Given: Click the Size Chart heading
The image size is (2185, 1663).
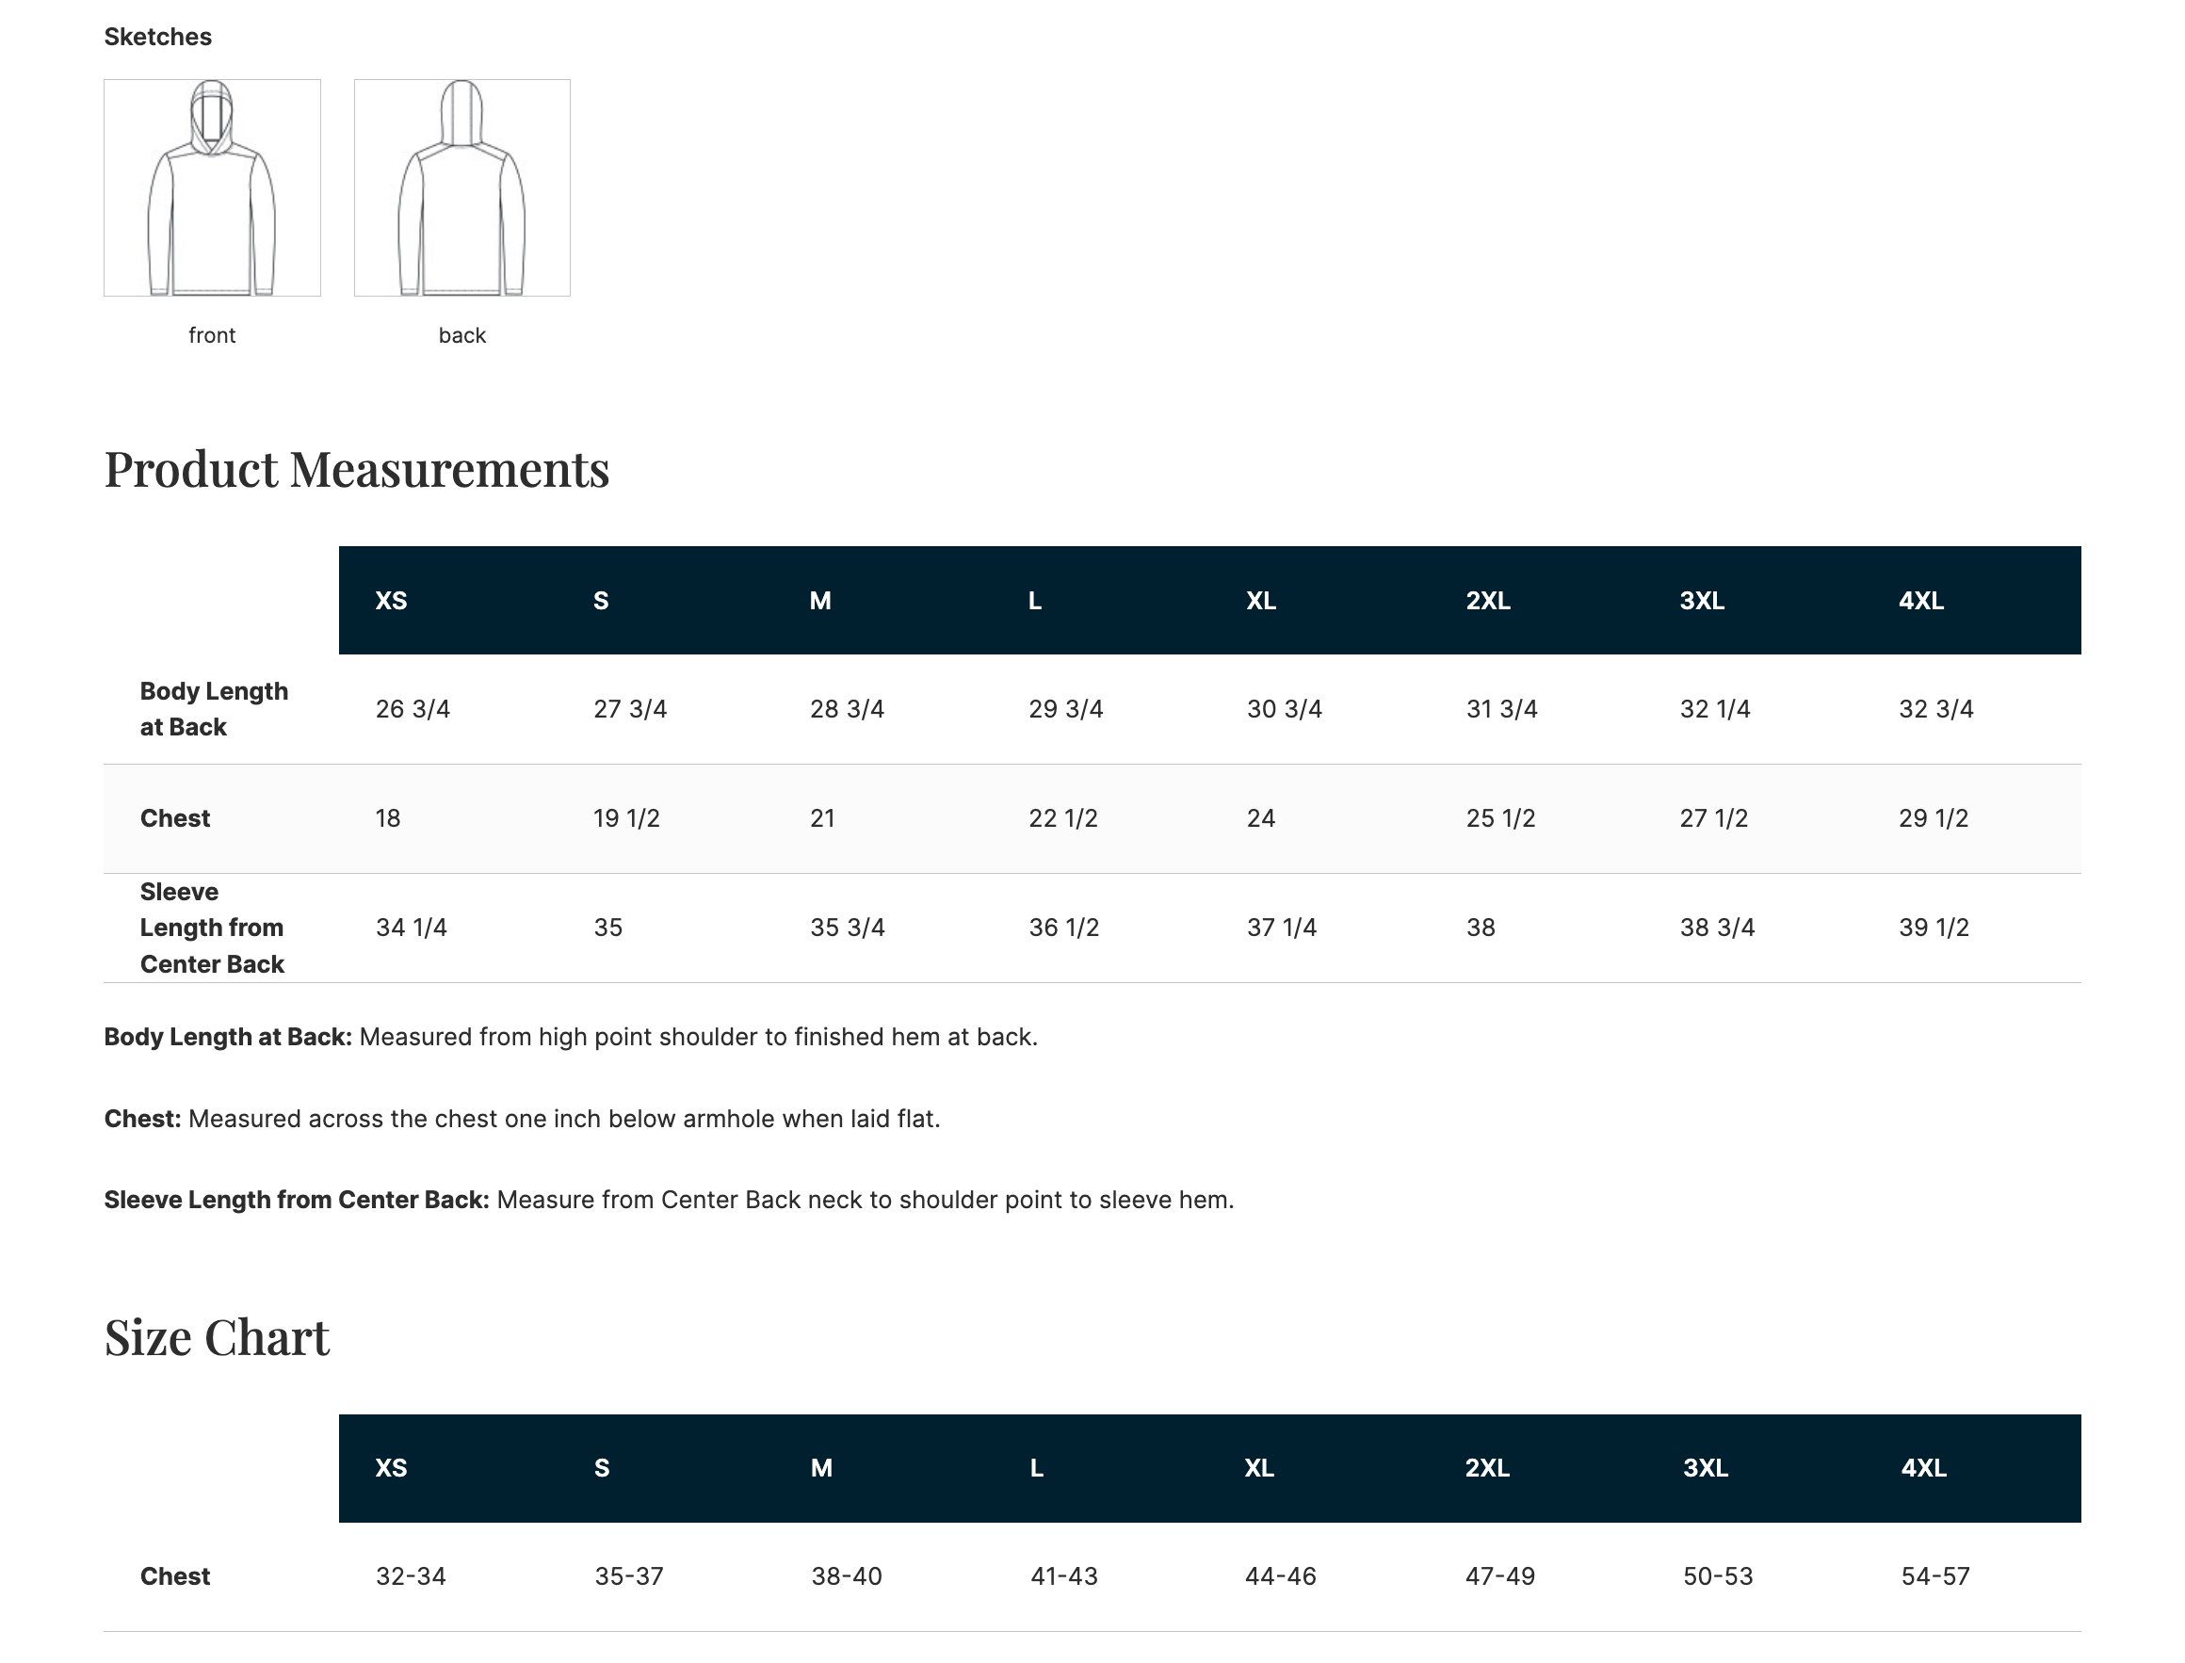Looking at the screenshot, I should point(217,1337).
